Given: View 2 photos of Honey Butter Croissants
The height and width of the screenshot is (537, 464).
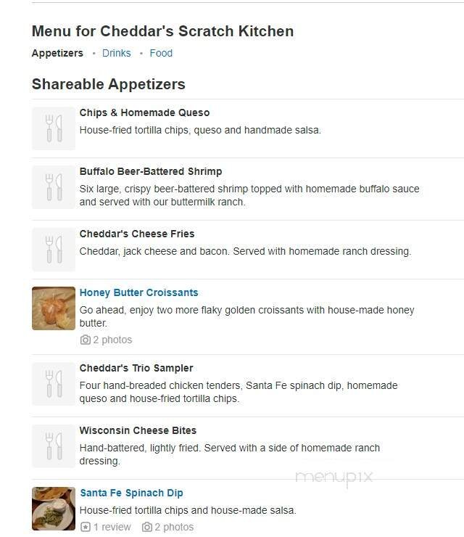Looking at the screenshot, I should point(112,340).
